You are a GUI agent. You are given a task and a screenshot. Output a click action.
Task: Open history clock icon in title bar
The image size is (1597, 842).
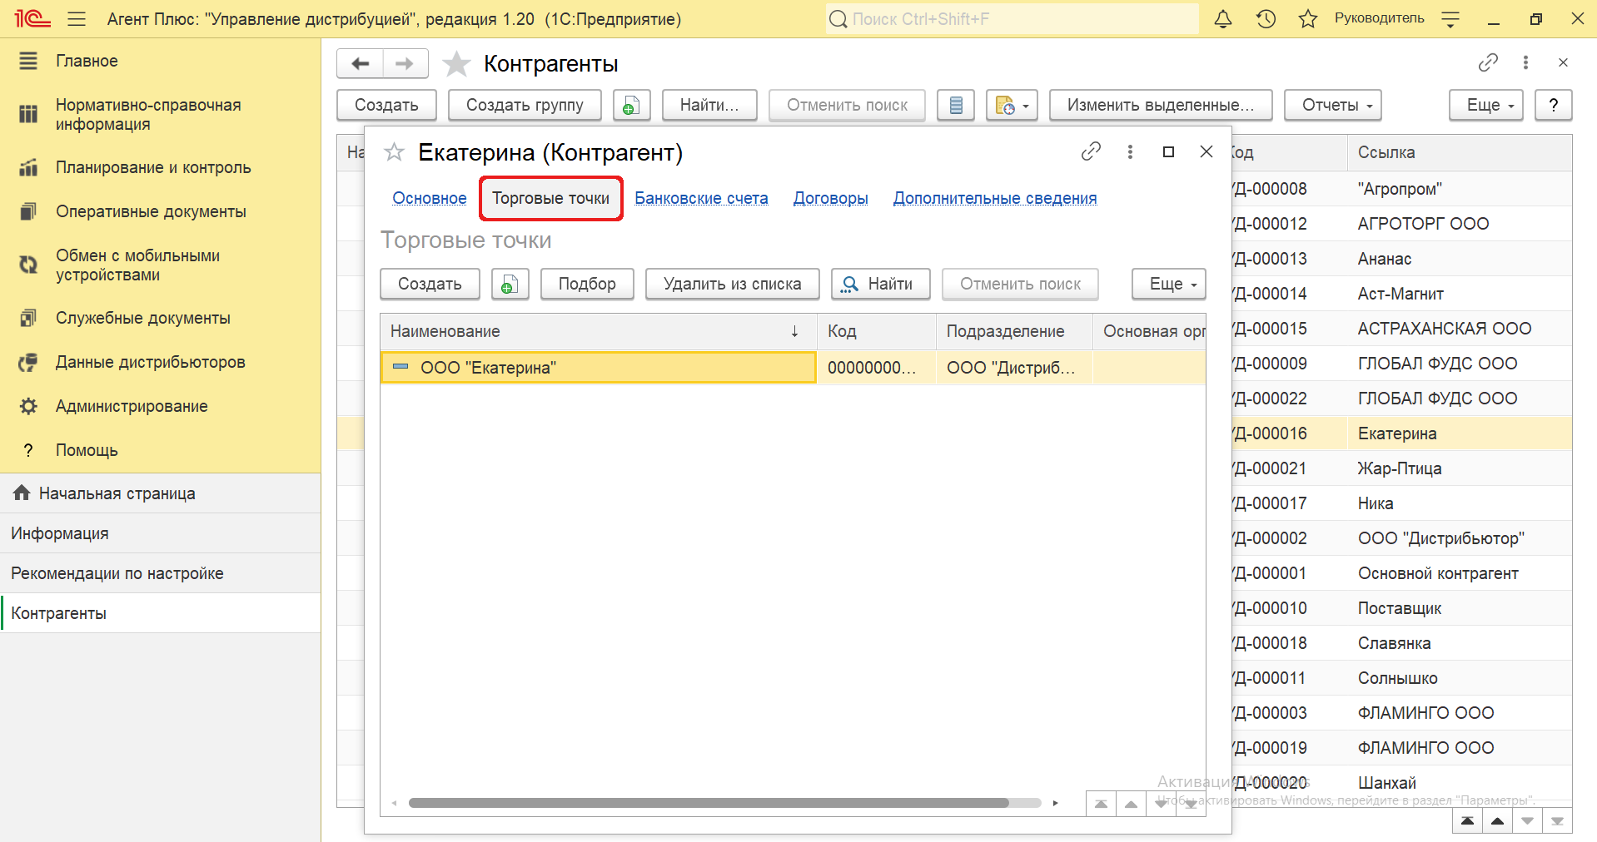(x=1266, y=18)
